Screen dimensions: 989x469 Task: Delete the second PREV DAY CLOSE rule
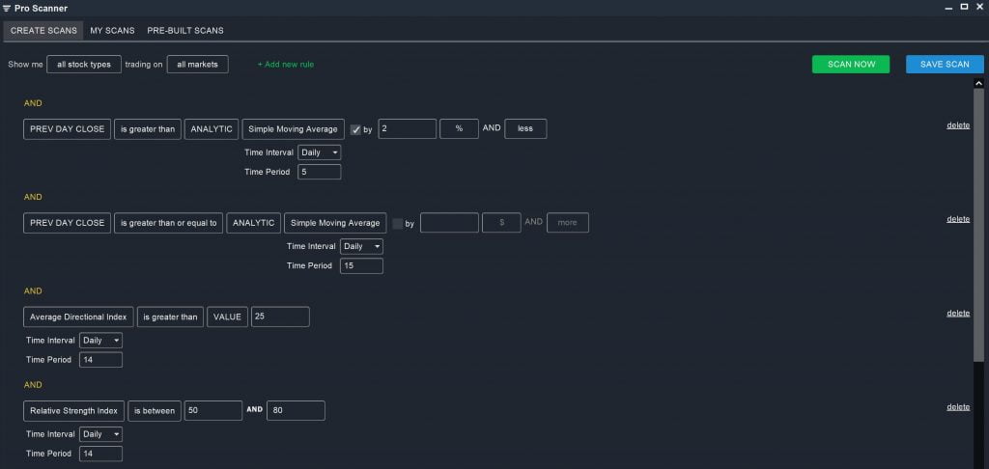[x=958, y=219]
